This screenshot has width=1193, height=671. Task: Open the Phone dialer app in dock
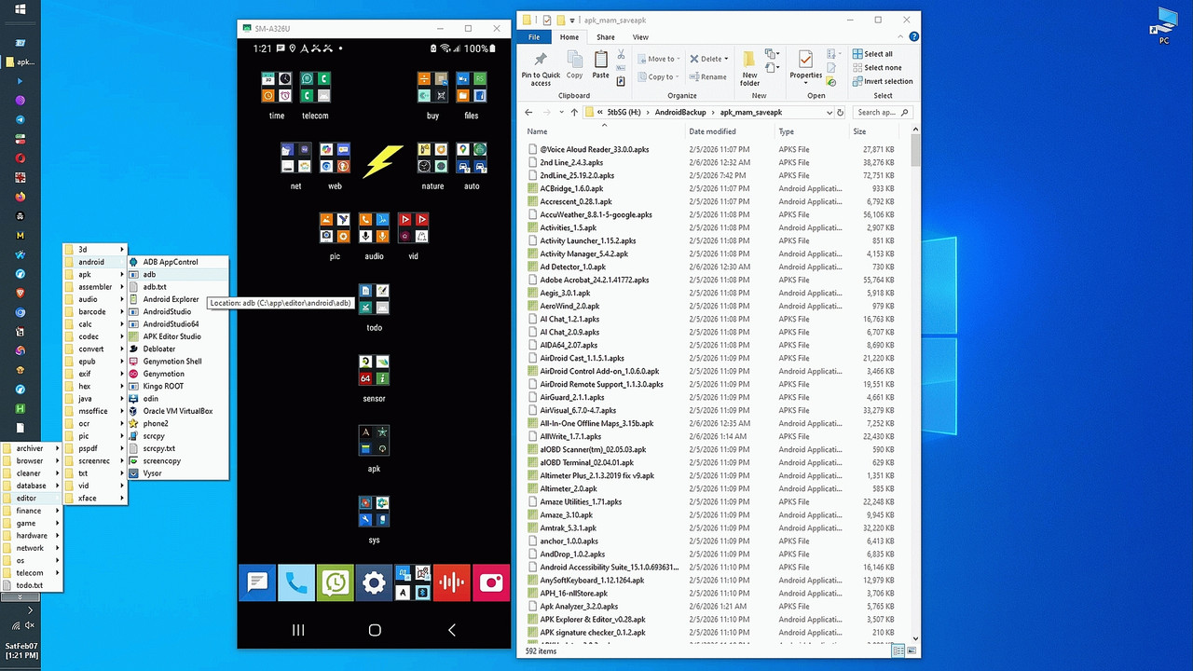[x=296, y=583]
